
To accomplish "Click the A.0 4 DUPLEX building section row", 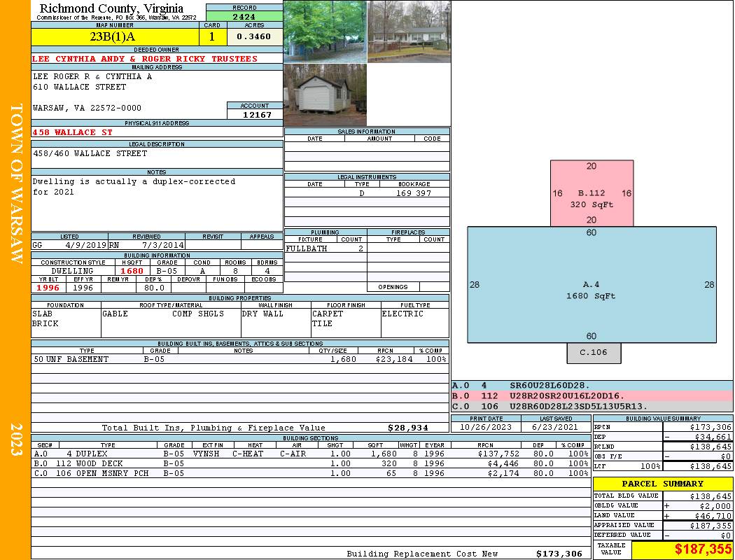I will [311, 454].
